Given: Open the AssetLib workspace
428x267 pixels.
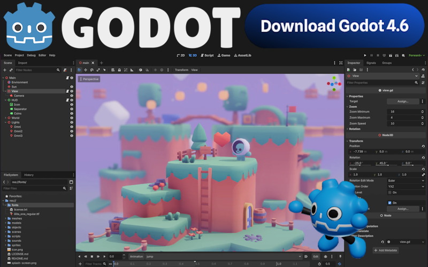Looking at the screenshot, I should 243,55.
